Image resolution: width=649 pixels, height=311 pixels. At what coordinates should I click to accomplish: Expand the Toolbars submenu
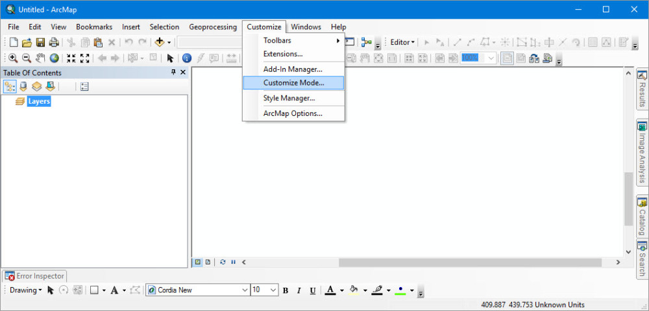(x=293, y=40)
